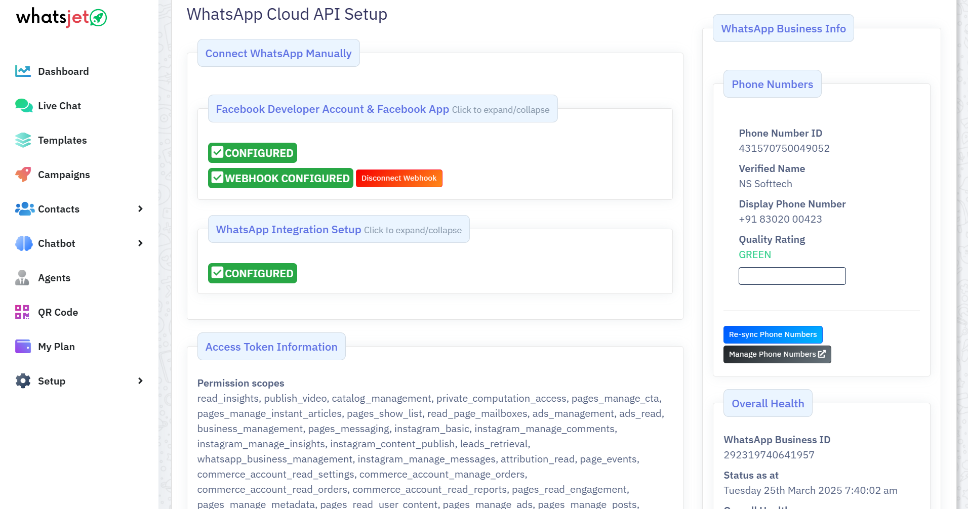The width and height of the screenshot is (968, 509).
Task: Click the check icon on WEBHOOK CONFIGURED badge
Action: (x=217, y=178)
